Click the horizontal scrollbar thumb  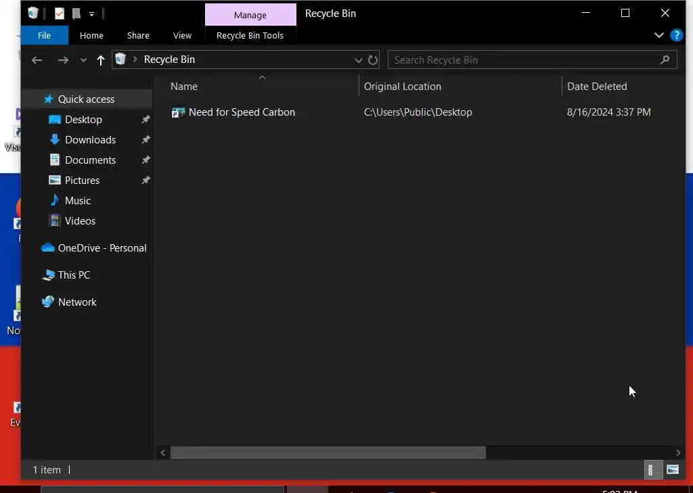[x=328, y=453]
